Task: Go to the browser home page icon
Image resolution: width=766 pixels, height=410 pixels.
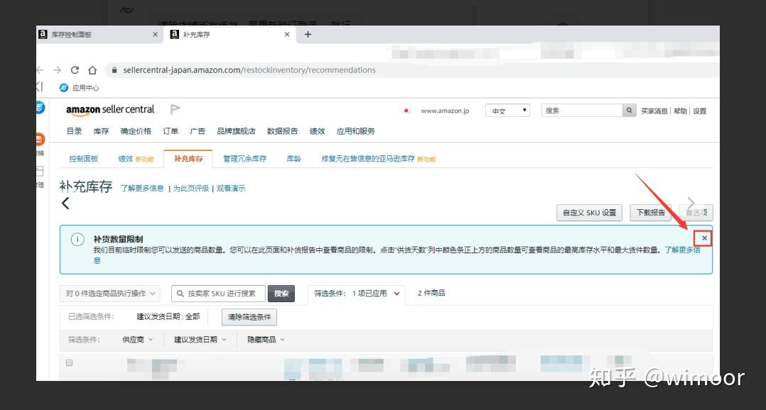Action: 92,70
